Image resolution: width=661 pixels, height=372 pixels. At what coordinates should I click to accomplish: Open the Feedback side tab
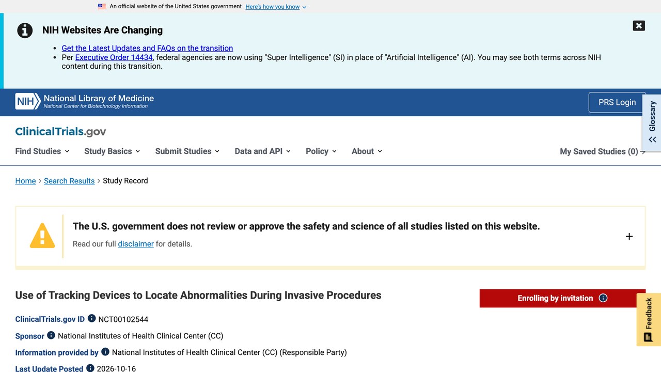tap(649, 319)
